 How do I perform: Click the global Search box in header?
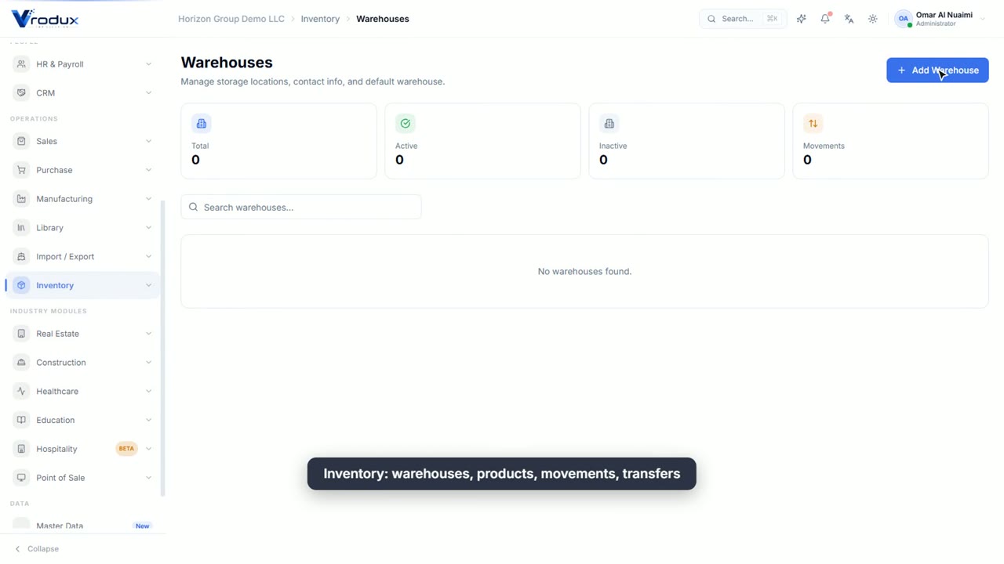pos(743,19)
